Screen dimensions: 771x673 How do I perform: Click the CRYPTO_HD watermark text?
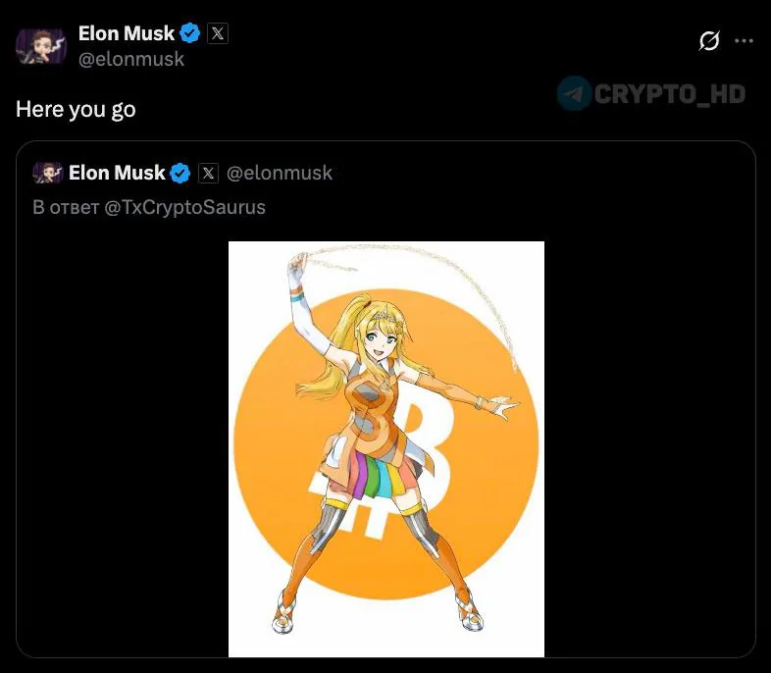pos(670,94)
